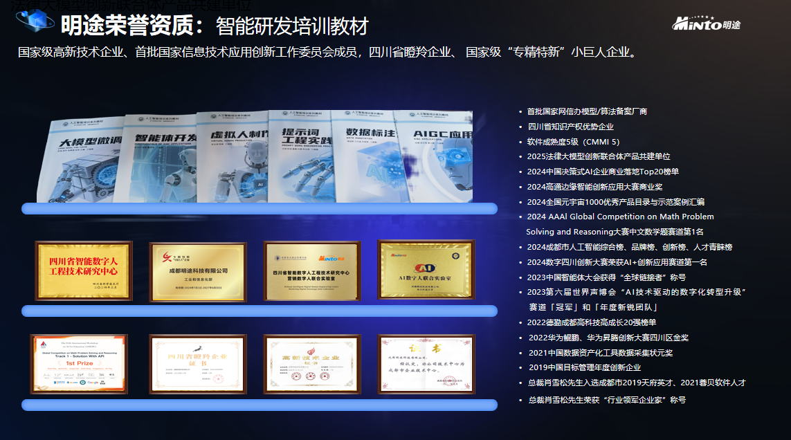Image resolution: width=791 pixels, height=440 pixels.
Task: Select the 虚拟人制作 textbook cover
Action: [234, 157]
